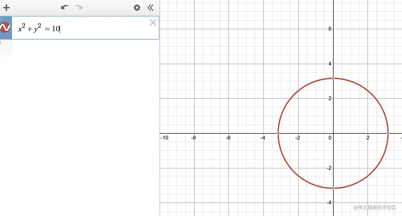Click the greyed-out redo arrow
The width and height of the screenshot is (402, 216).
click(78, 7)
